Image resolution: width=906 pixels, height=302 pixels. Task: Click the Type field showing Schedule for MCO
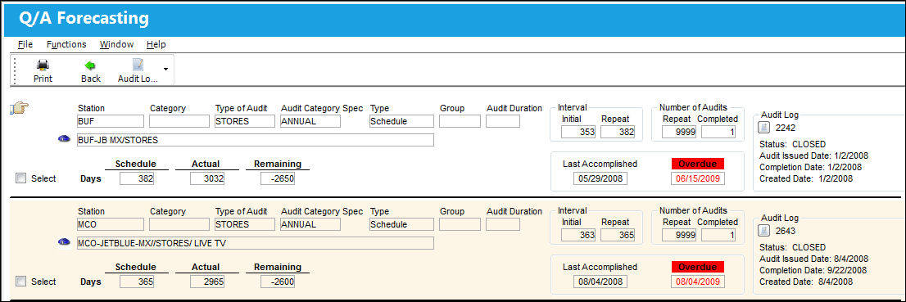click(x=401, y=224)
